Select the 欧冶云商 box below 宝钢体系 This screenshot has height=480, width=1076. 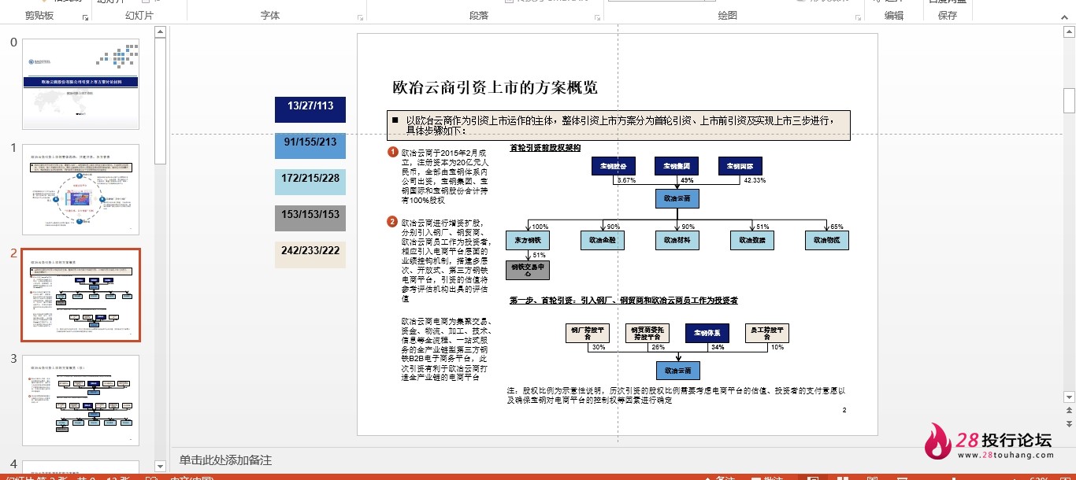click(x=678, y=370)
